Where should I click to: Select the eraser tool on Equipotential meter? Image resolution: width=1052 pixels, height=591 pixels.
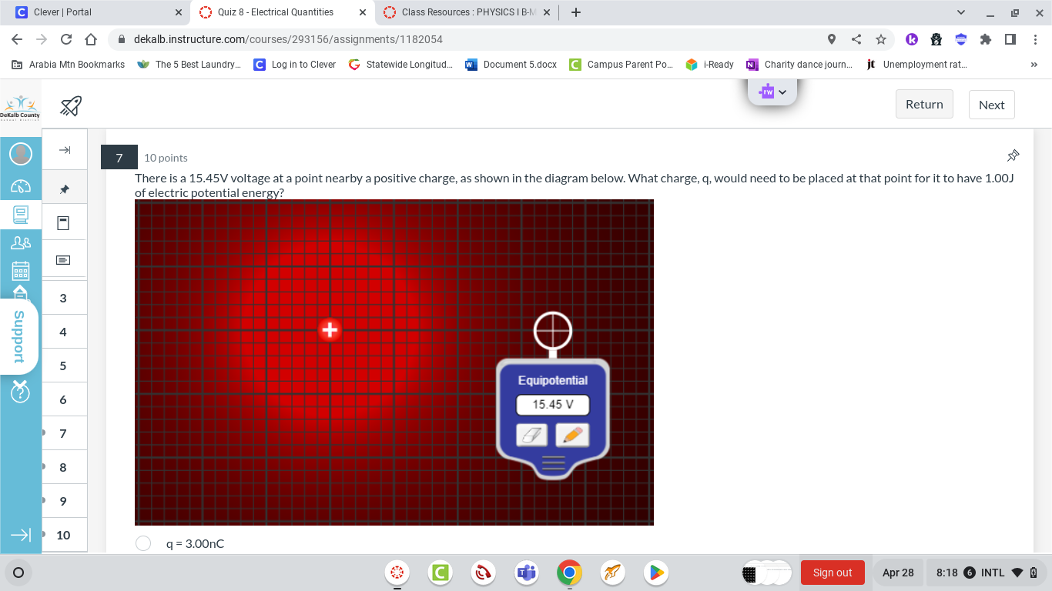pyautogui.click(x=531, y=435)
